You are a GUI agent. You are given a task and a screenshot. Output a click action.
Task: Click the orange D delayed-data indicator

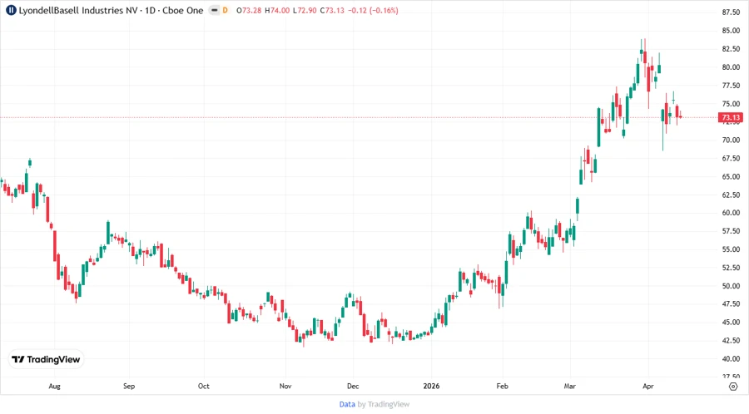click(x=225, y=10)
